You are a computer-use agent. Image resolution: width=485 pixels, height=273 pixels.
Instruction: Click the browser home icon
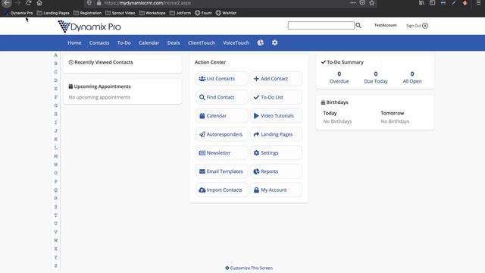pyautogui.click(x=39, y=3)
